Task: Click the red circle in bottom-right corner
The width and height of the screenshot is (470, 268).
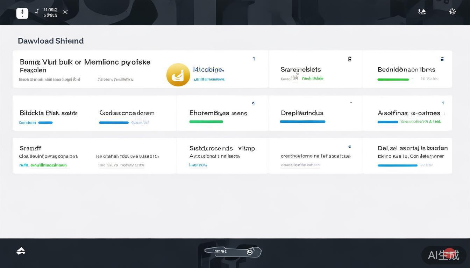Action: coord(449,254)
